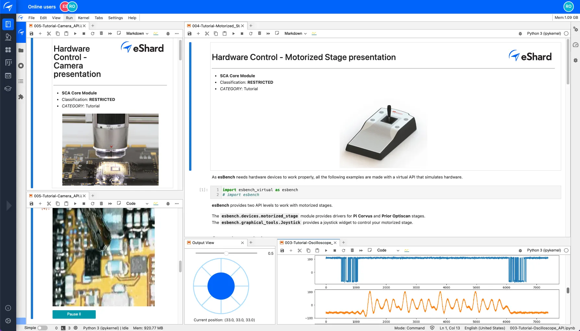Show running terminals and kernels panel
The height and width of the screenshot is (331, 580).
21,66
